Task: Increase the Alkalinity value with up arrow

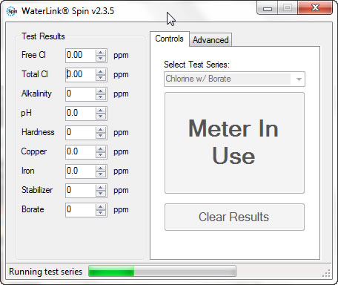Action: pos(101,91)
